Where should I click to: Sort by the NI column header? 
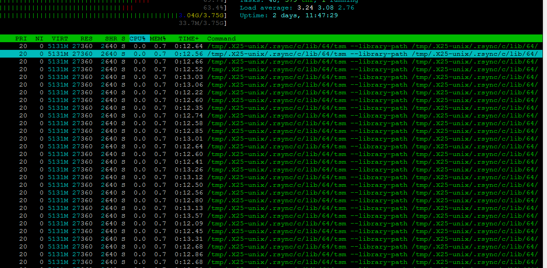pos(40,39)
